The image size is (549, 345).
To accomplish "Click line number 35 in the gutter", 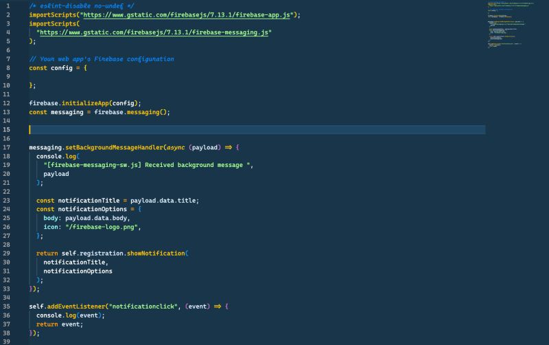I will (7, 306).
